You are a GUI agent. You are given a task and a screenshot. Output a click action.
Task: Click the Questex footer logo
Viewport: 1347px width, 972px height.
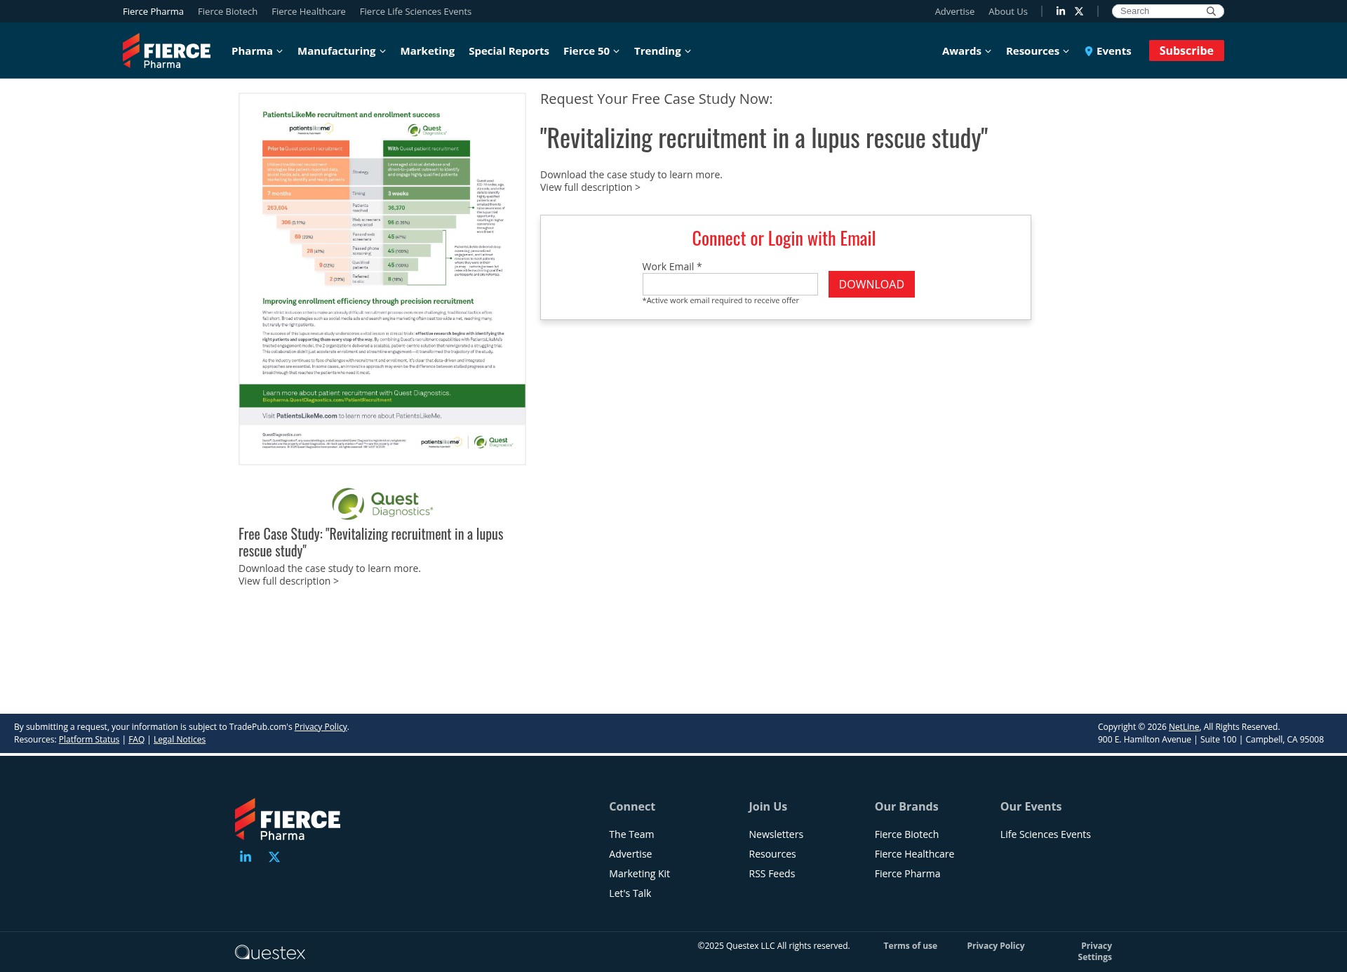click(270, 952)
